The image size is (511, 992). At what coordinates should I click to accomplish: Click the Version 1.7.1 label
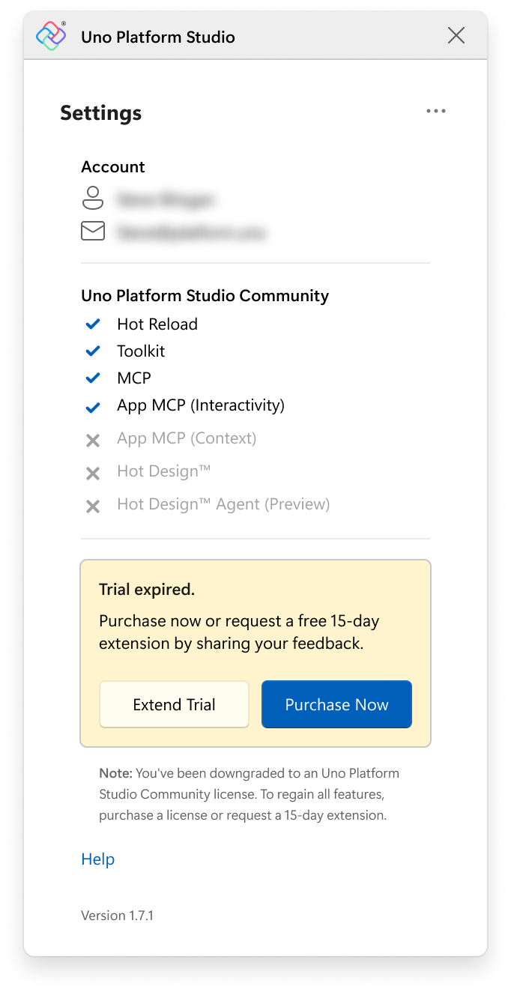click(117, 915)
